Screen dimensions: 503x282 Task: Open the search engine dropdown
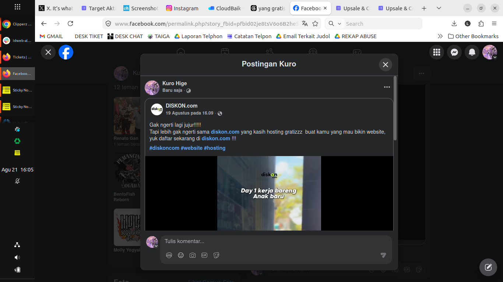point(335,23)
